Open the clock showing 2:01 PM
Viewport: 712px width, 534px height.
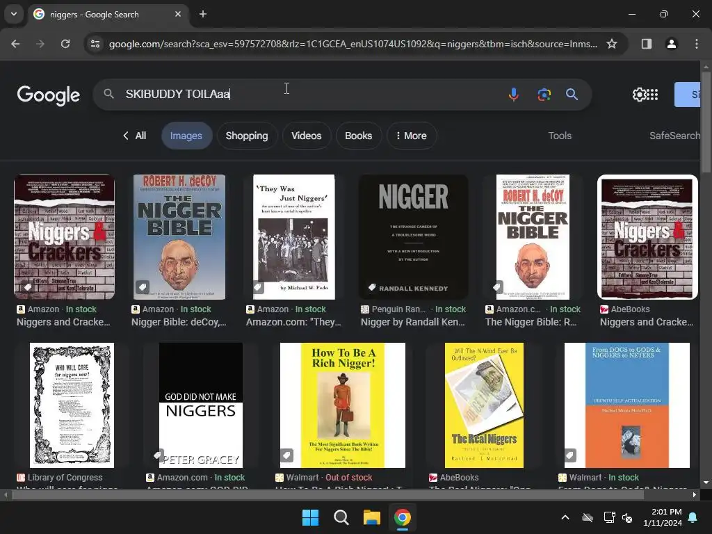tap(663, 517)
